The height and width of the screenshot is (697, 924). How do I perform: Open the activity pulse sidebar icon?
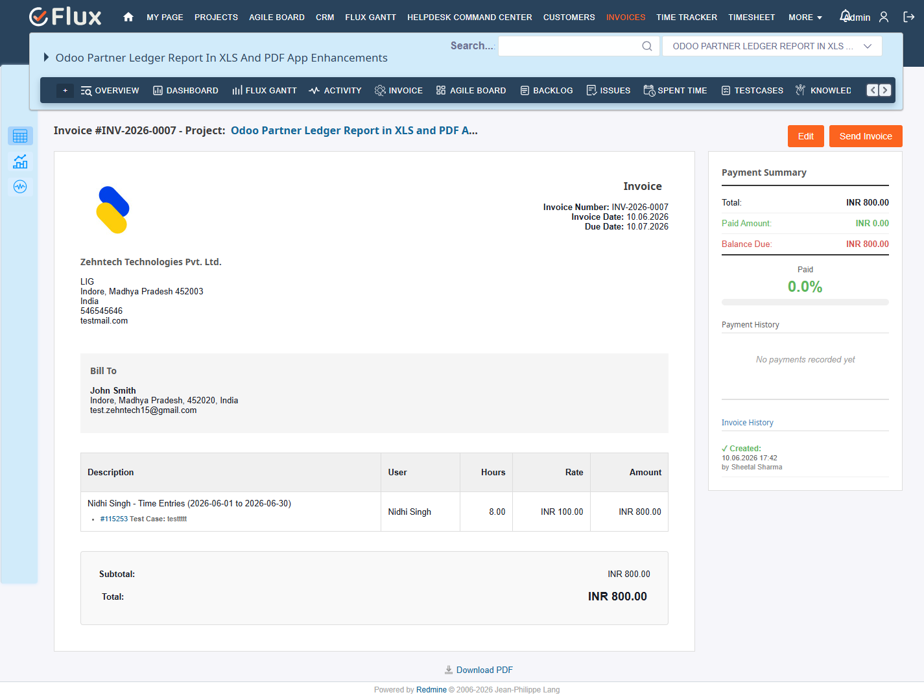click(20, 187)
